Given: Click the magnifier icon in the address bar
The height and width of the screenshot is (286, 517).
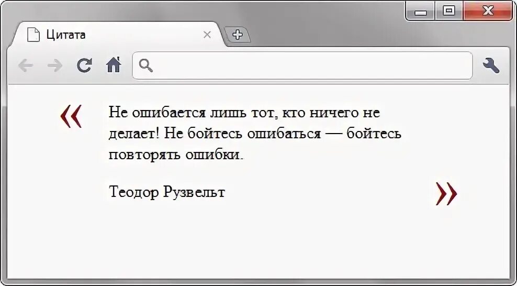Looking at the screenshot, I should (x=146, y=65).
